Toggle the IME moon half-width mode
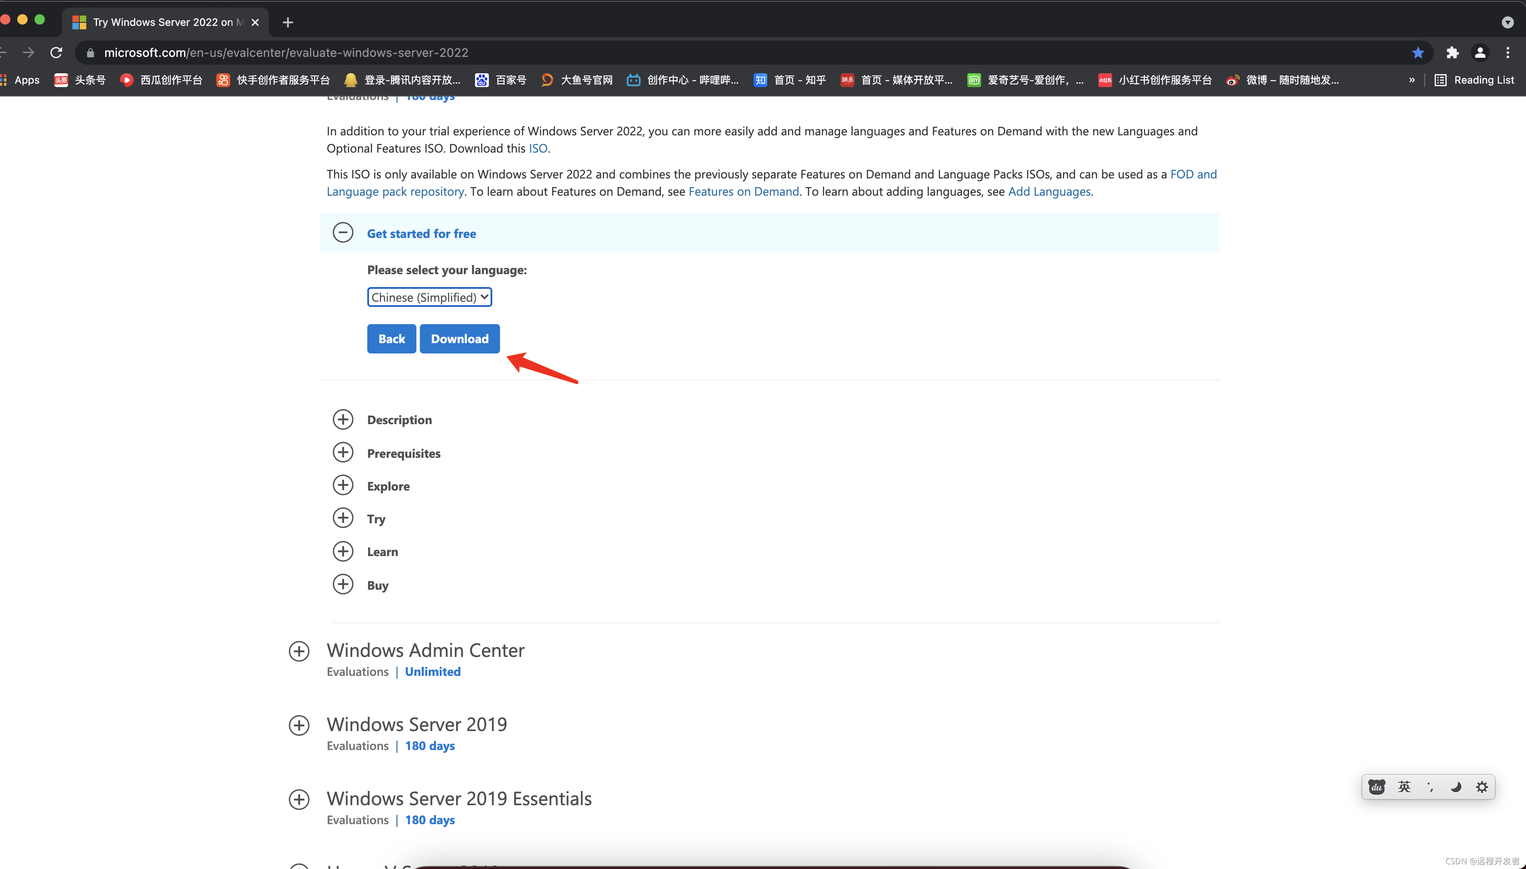This screenshot has width=1526, height=869. [1456, 787]
